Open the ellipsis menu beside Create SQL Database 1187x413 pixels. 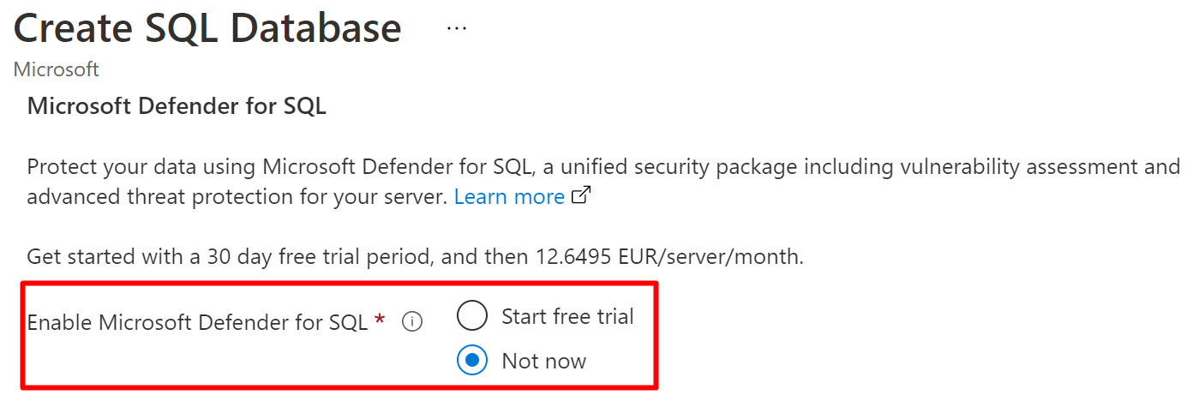[x=457, y=28]
